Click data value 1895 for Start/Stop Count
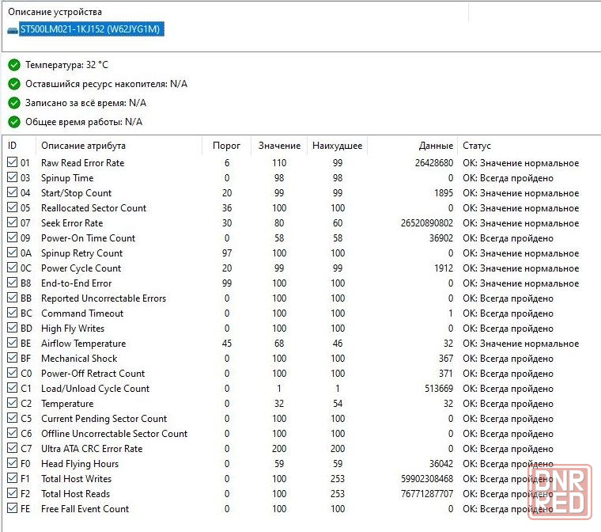This screenshot has height=532, width=601. (444, 193)
